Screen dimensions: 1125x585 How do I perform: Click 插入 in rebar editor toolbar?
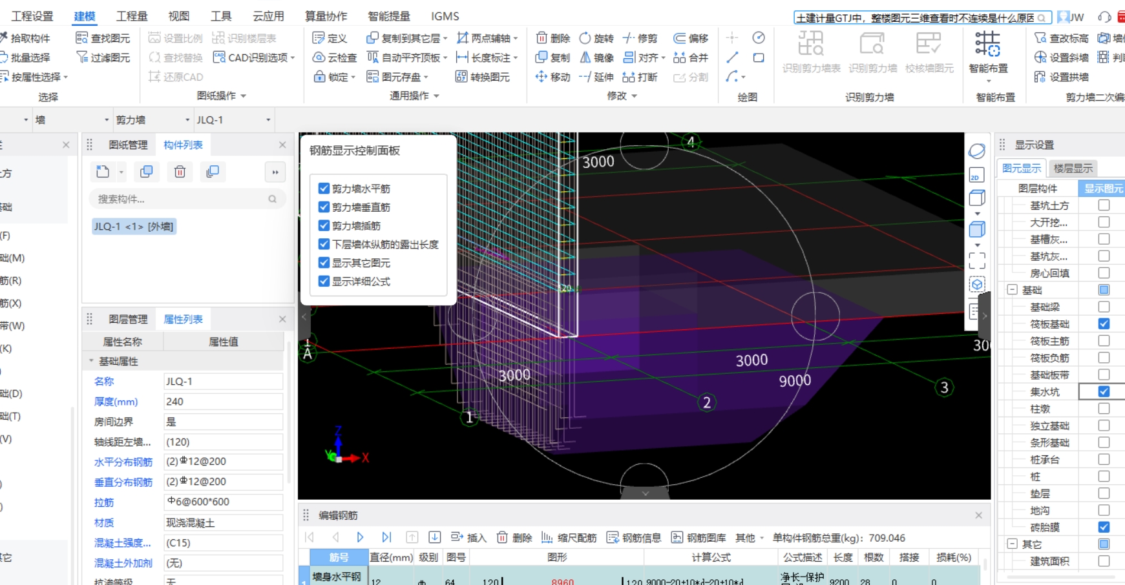[468, 538]
